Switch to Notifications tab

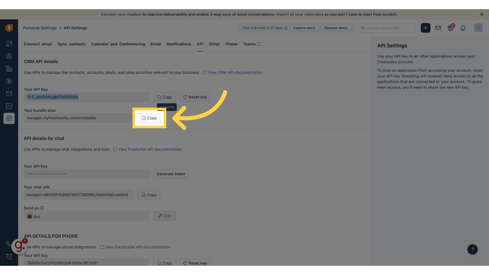click(179, 44)
